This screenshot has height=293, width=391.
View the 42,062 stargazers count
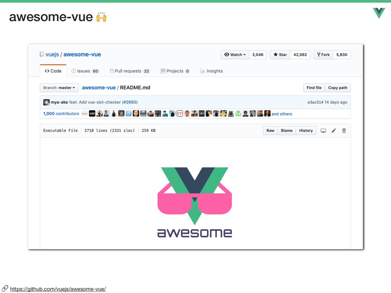pyautogui.click(x=300, y=55)
